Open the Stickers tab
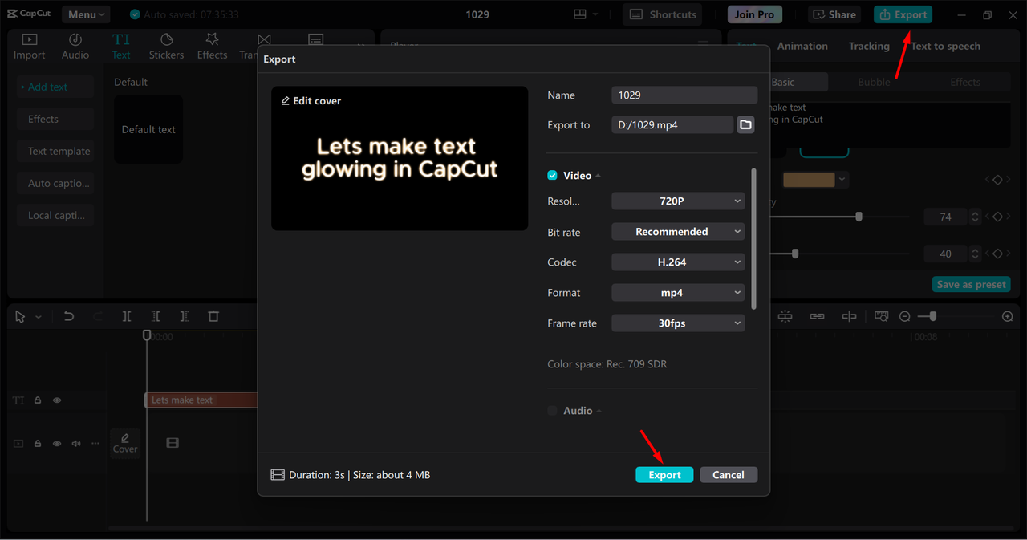 [166, 47]
